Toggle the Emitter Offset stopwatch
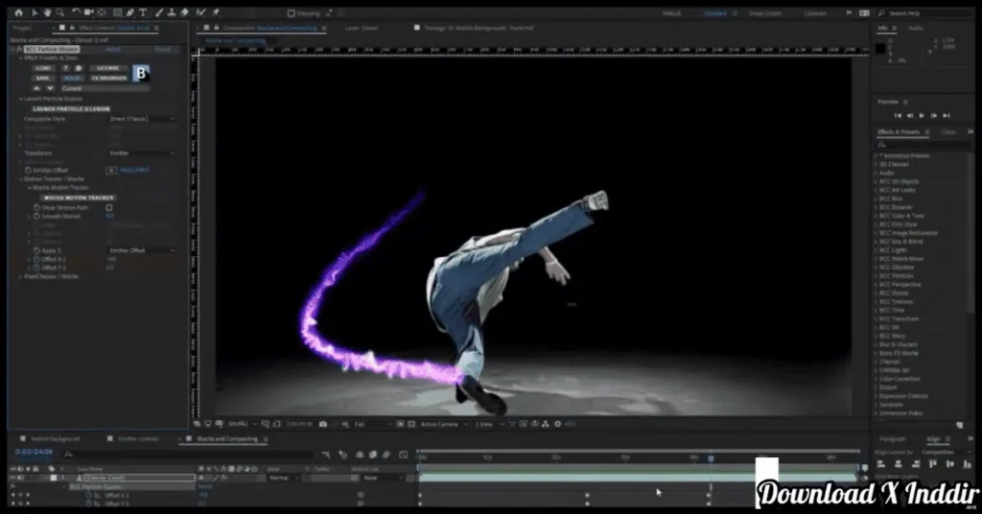 [x=28, y=171]
